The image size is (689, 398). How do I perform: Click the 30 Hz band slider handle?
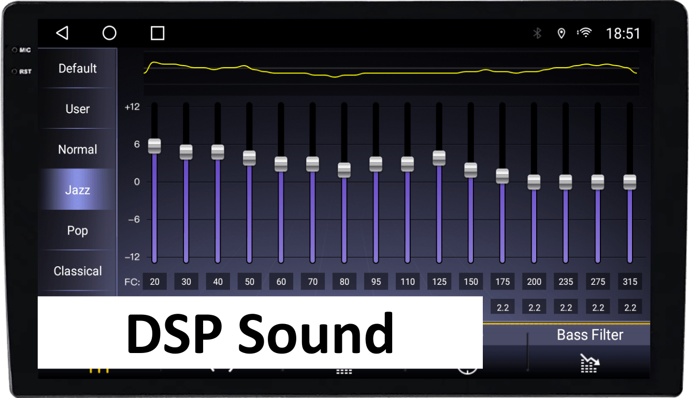pos(186,152)
